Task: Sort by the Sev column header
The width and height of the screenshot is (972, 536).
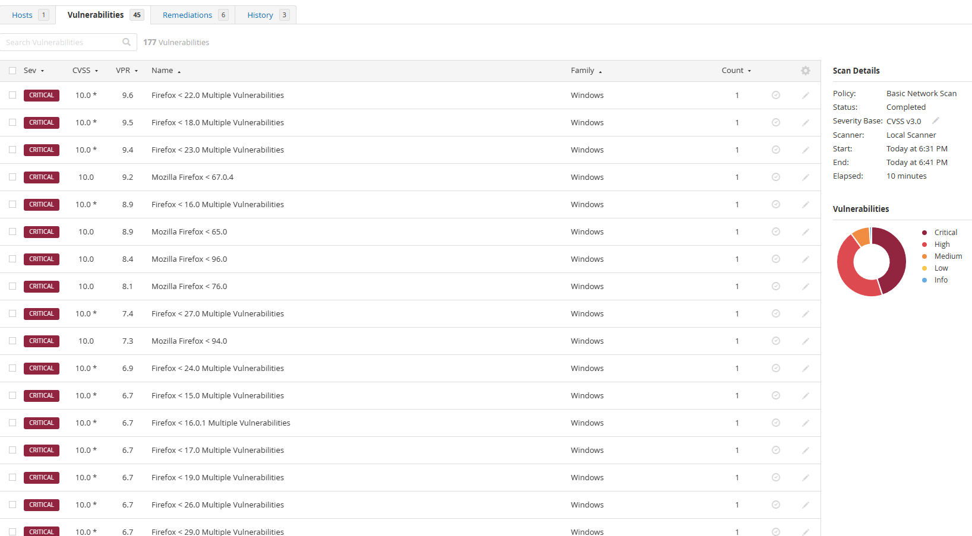Action: point(34,71)
